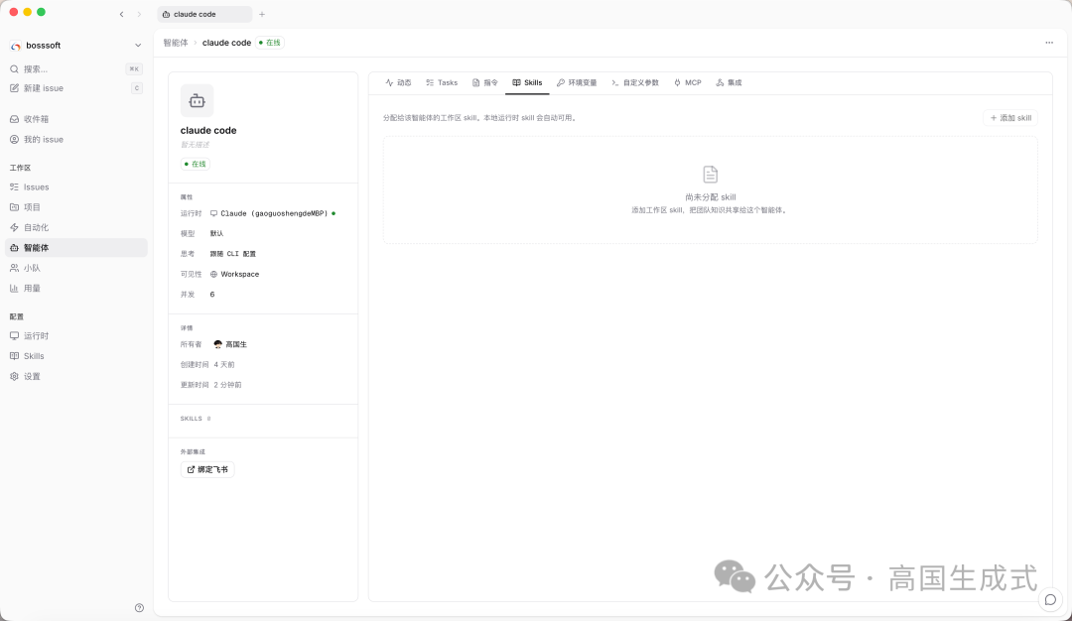Click the bosssoft workspace logo icon
This screenshot has width=1072, height=621.
pos(16,46)
